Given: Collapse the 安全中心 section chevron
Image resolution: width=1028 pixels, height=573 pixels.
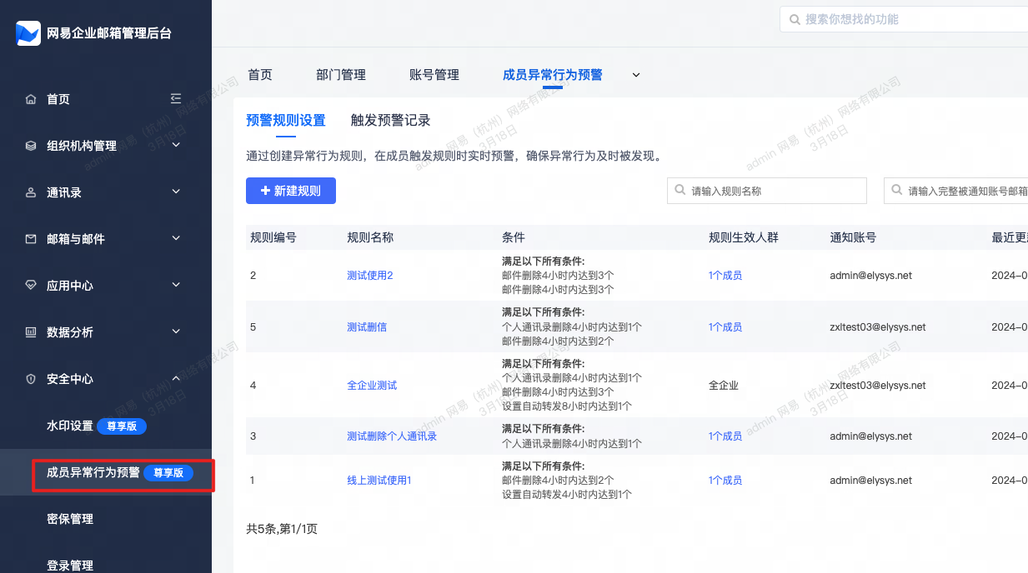Looking at the screenshot, I should tap(176, 378).
